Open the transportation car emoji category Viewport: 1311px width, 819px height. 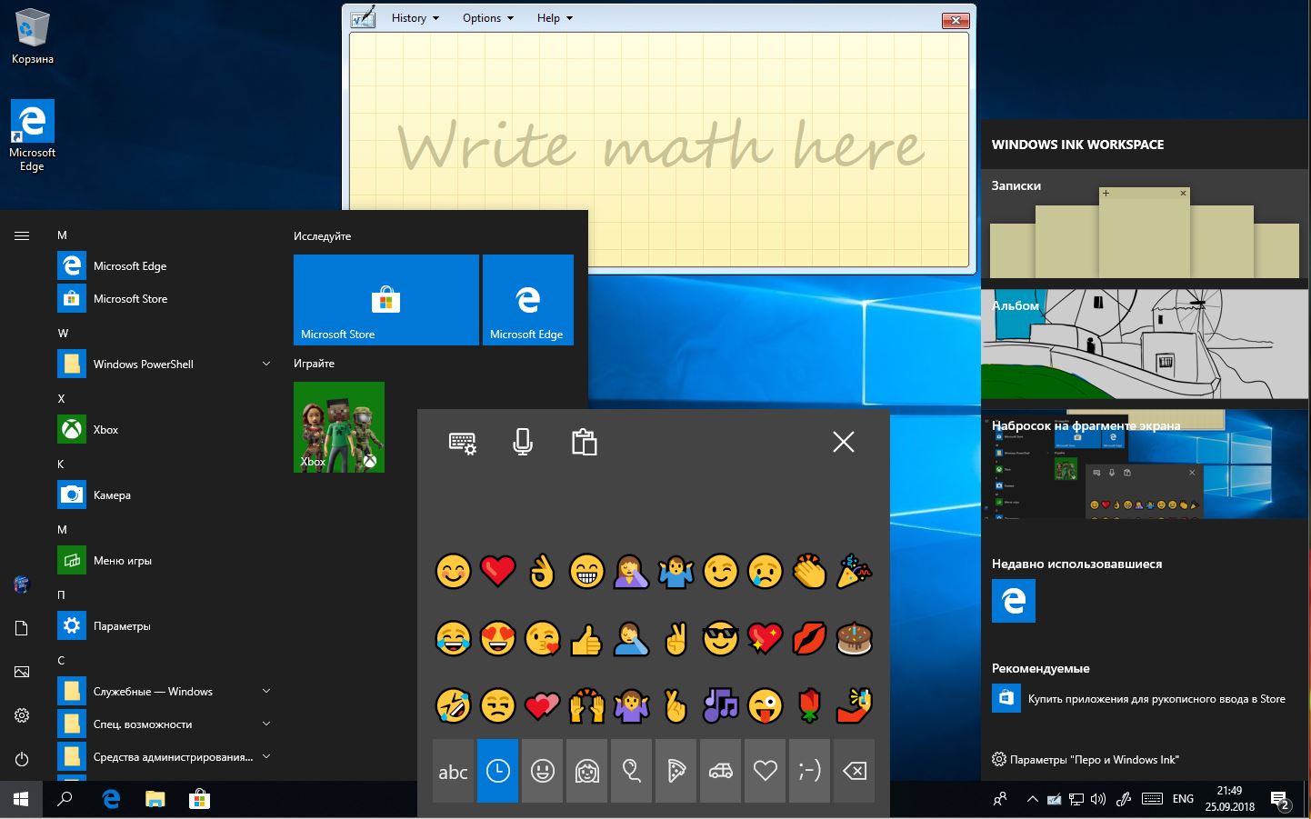pyautogui.click(x=720, y=771)
